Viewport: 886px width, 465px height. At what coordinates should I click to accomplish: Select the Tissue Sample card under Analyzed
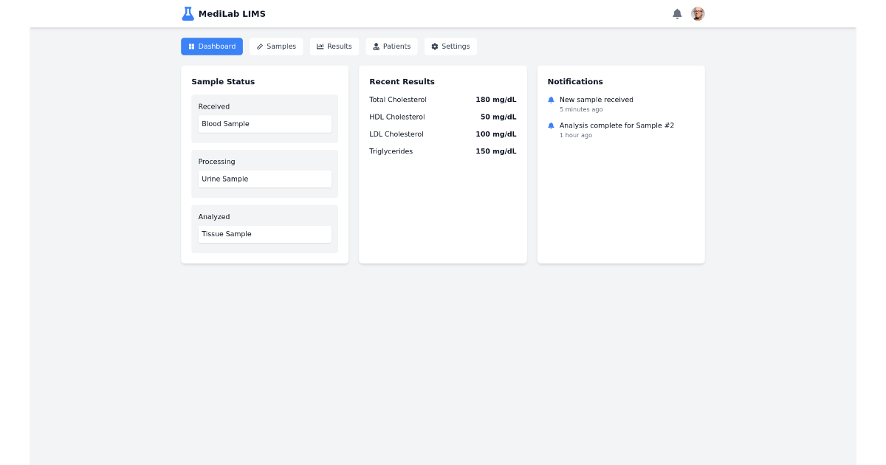(x=264, y=234)
